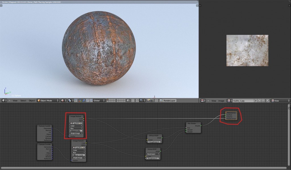Select the Translate manipulator icon

click(x=84, y=101)
